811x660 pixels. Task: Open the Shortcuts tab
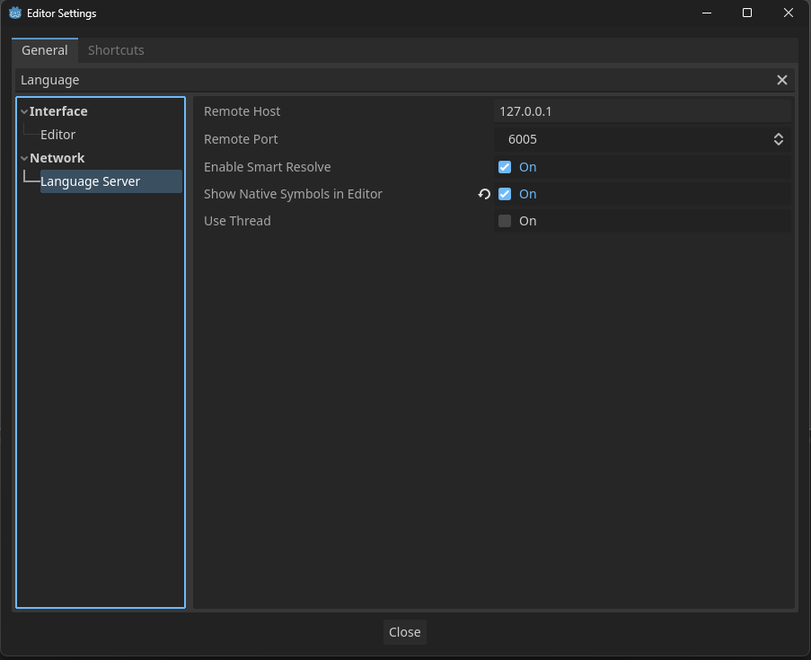(116, 50)
